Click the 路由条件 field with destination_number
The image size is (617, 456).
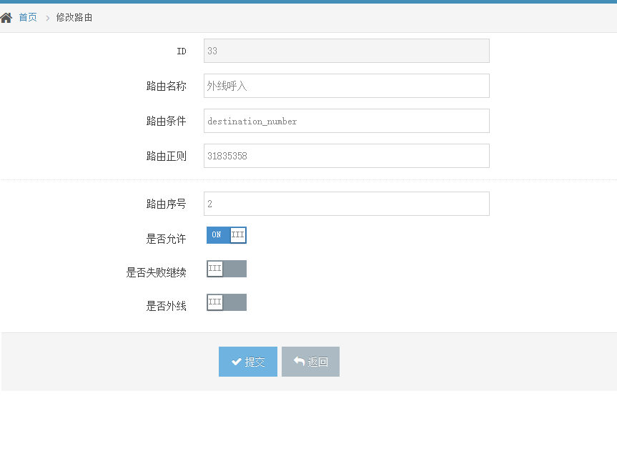click(x=346, y=121)
